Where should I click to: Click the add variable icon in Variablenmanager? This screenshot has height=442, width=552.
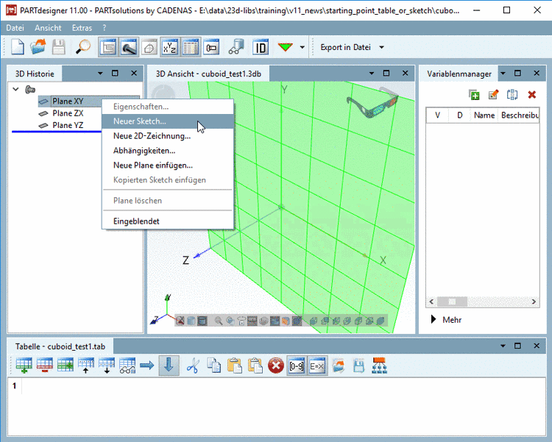[x=474, y=94]
